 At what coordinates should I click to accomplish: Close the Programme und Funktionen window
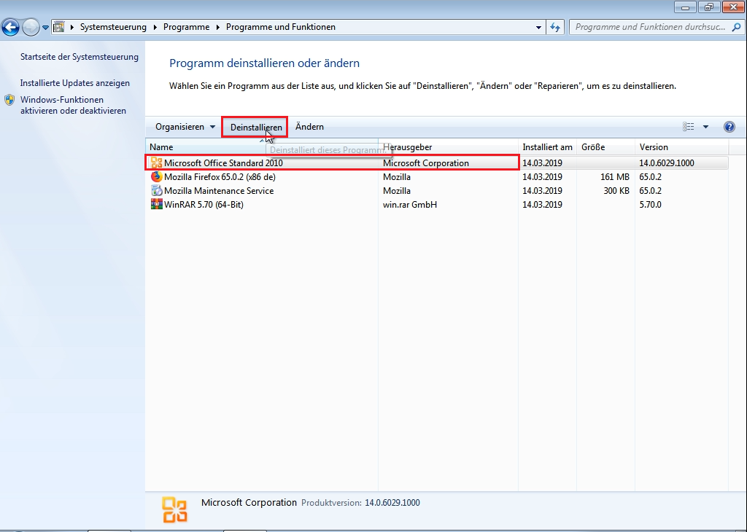(x=734, y=7)
